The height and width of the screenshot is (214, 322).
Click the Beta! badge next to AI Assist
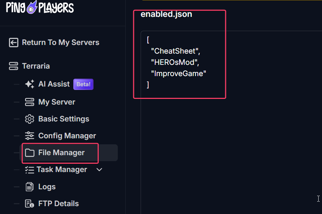83,84
